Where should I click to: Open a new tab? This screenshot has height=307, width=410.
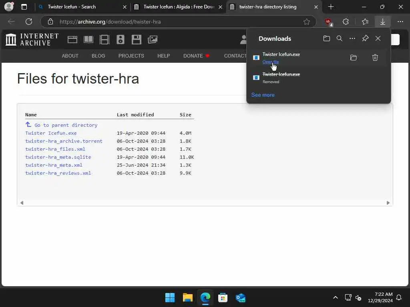[331, 7]
